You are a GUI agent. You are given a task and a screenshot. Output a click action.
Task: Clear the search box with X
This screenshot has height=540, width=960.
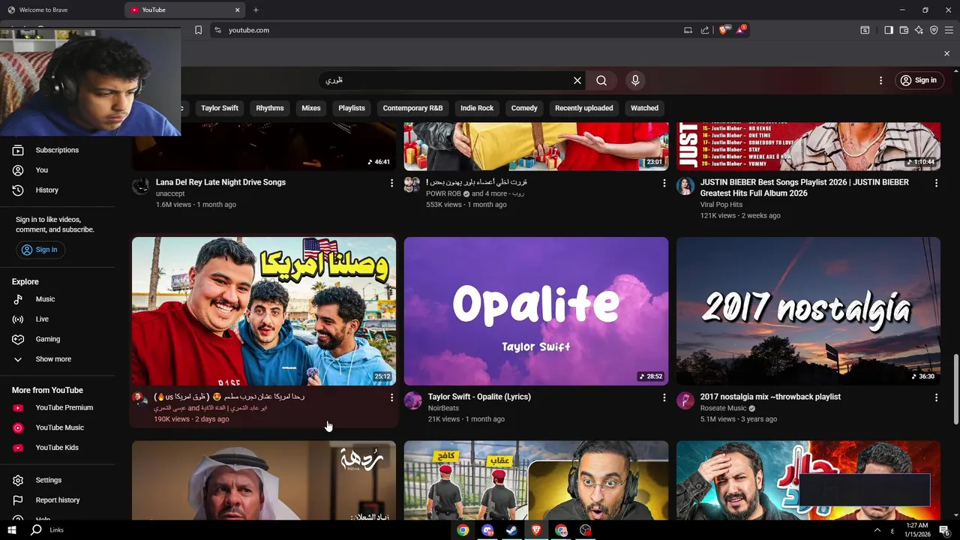[577, 80]
